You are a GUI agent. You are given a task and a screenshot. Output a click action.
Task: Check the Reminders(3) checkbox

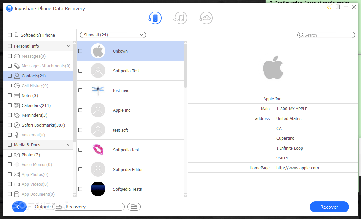pyautogui.click(x=10, y=115)
